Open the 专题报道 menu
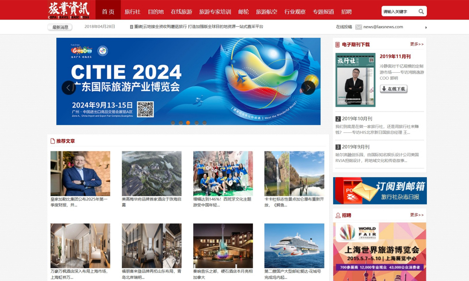The height and width of the screenshot is (281, 469). pyautogui.click(x=323, y=12)
